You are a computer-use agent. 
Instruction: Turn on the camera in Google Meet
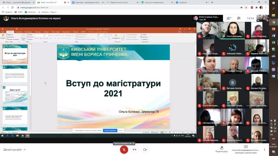145,149
